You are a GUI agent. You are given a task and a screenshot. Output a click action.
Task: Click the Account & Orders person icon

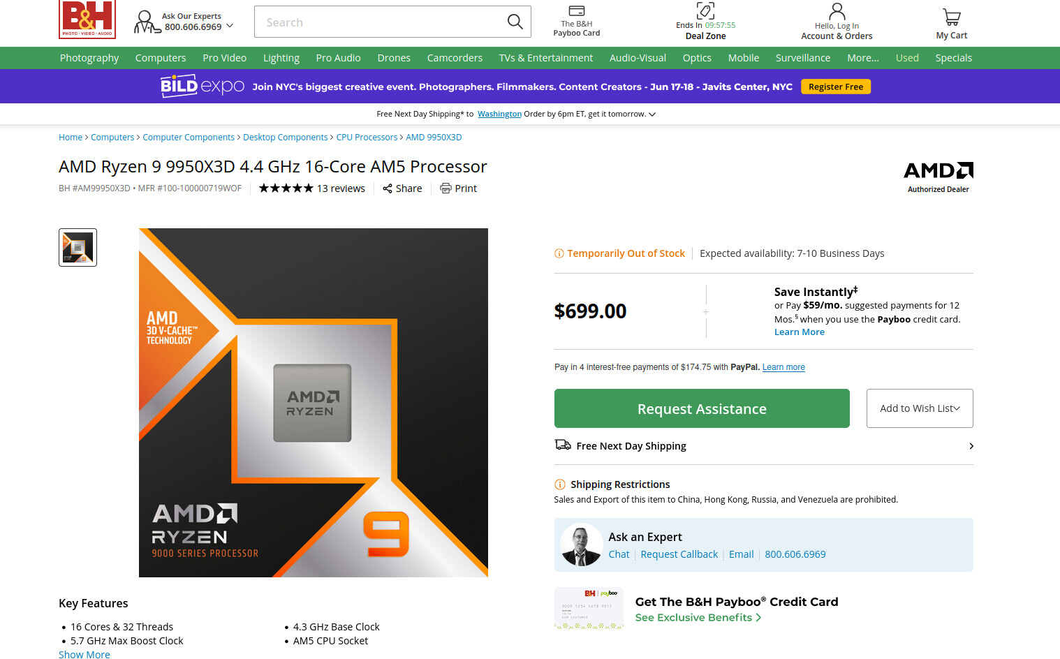tap(837, 11)
